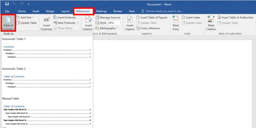Image resolution: width=256 pixels, height=128 pixels.
Task: Open the Add Text dropdown
Action: click(x=25, y=18)
